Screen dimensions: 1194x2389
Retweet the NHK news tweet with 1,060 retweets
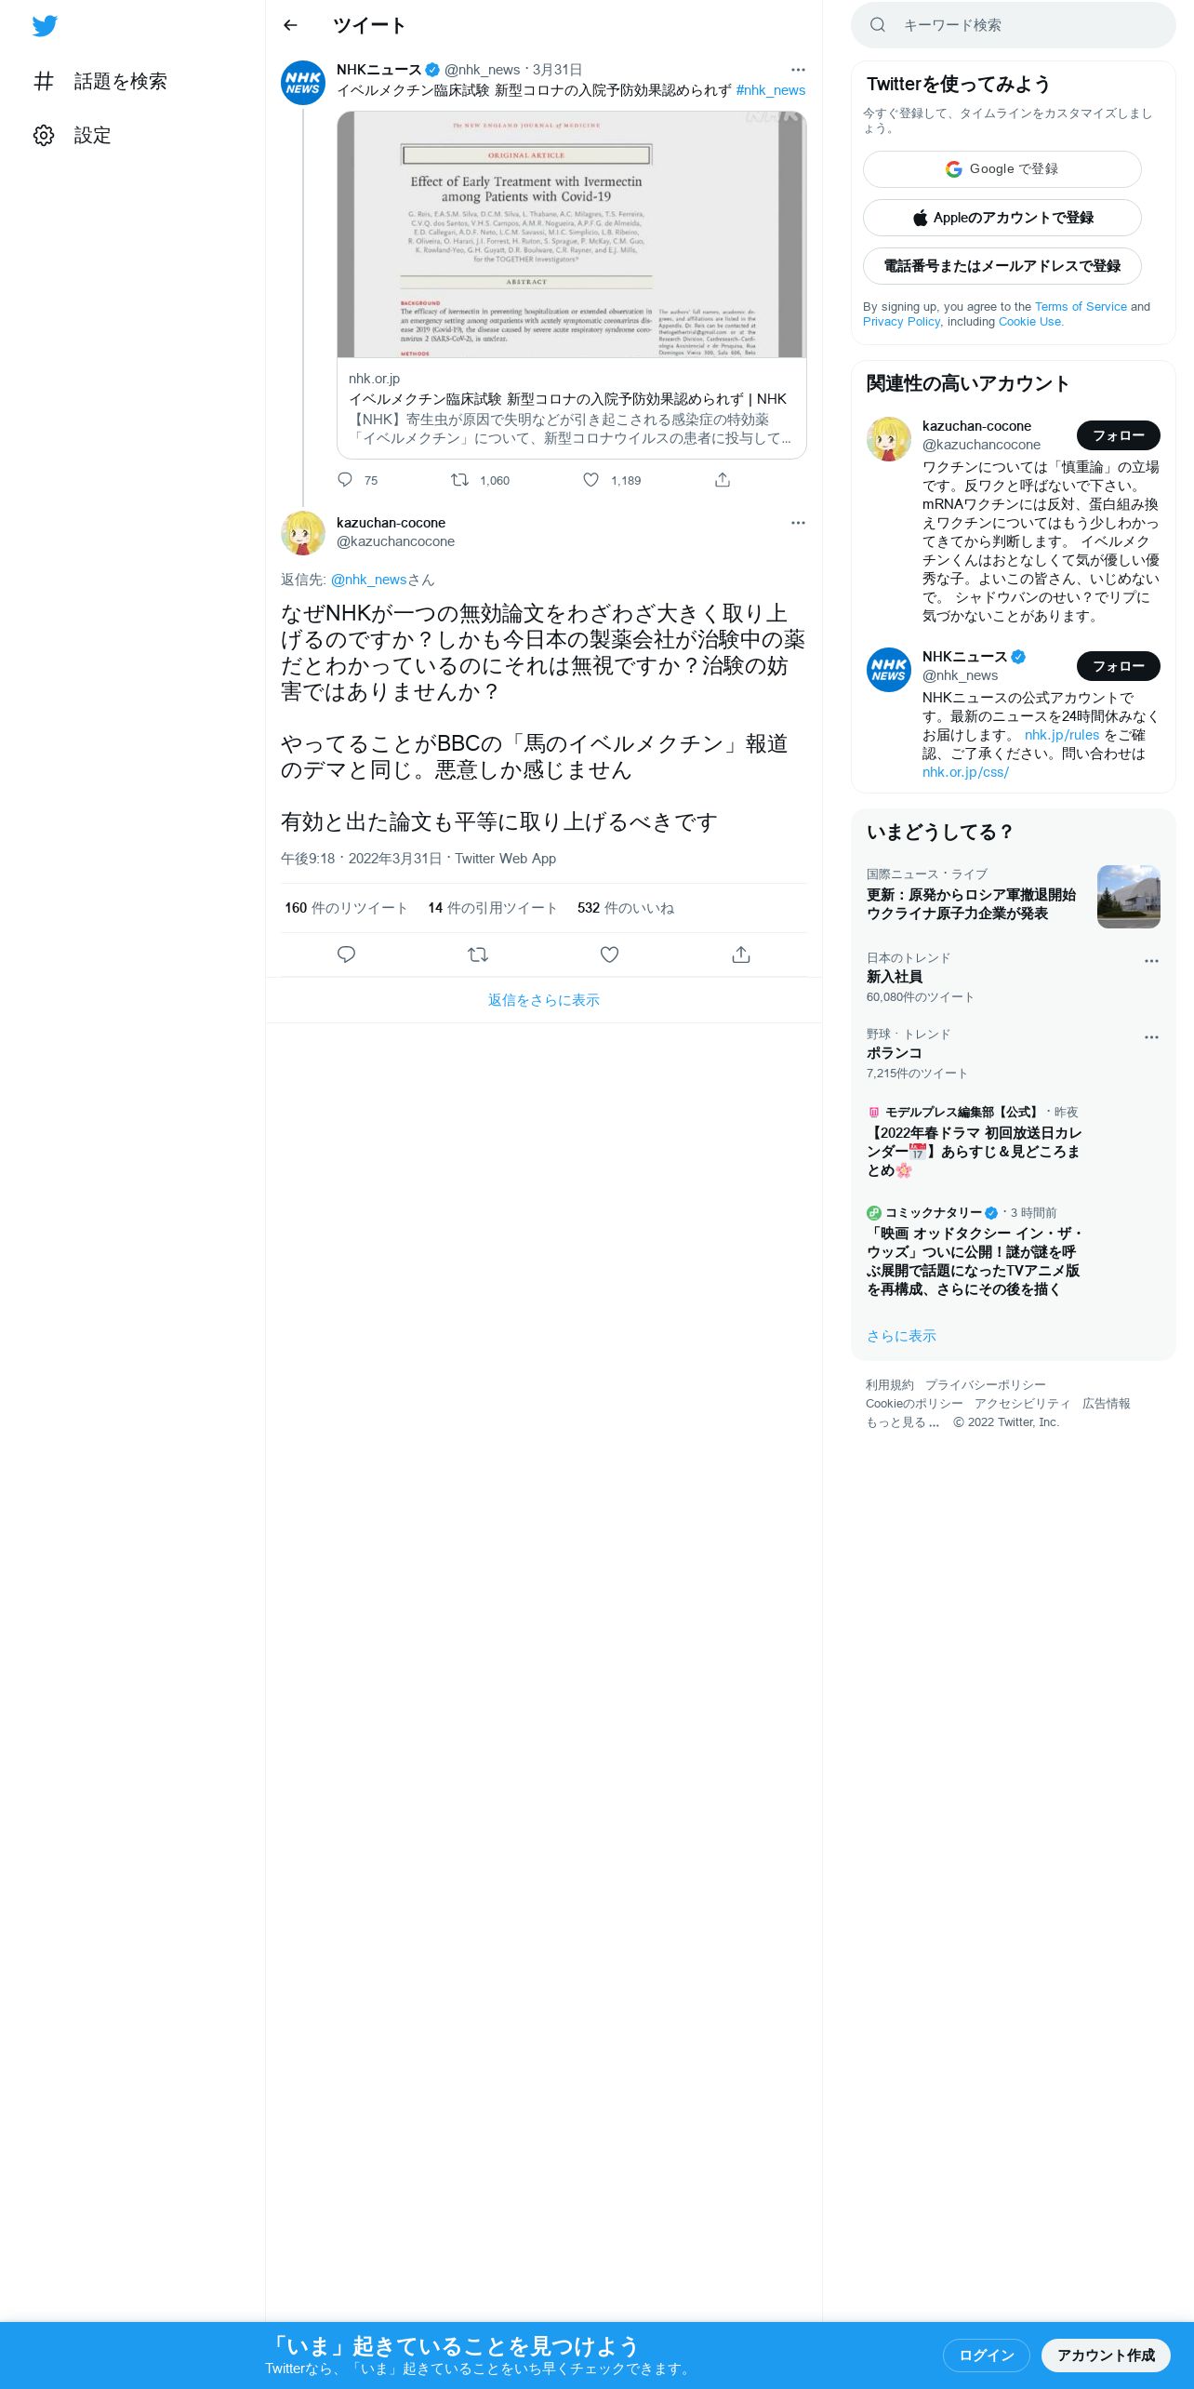(459, 480)
